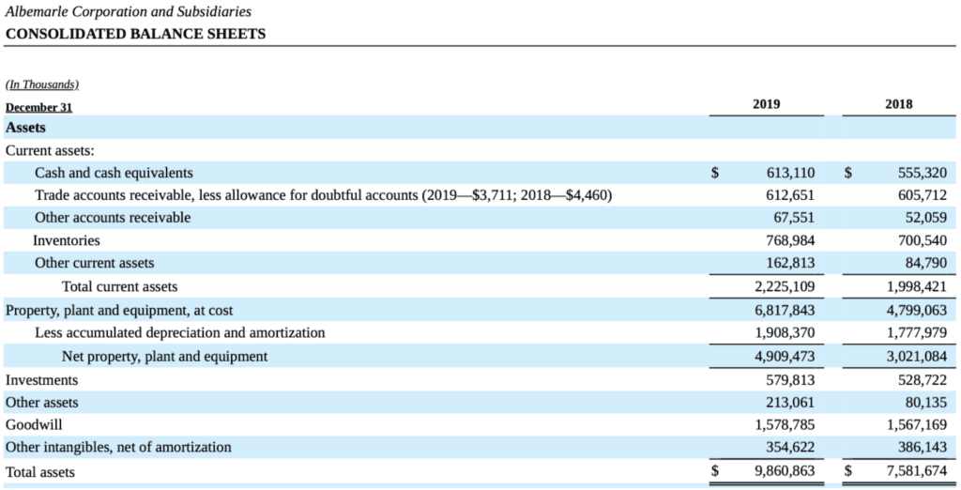This screenshot has width=961, height=490.
Task: Click goodwill value 1,567,169
Action: coord(917,424)
